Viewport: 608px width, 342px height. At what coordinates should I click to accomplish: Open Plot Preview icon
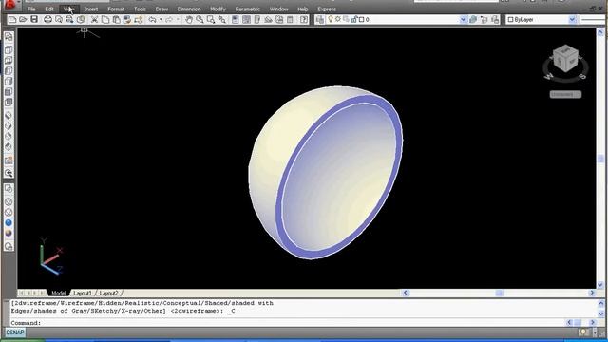click(x=59, y=19)
